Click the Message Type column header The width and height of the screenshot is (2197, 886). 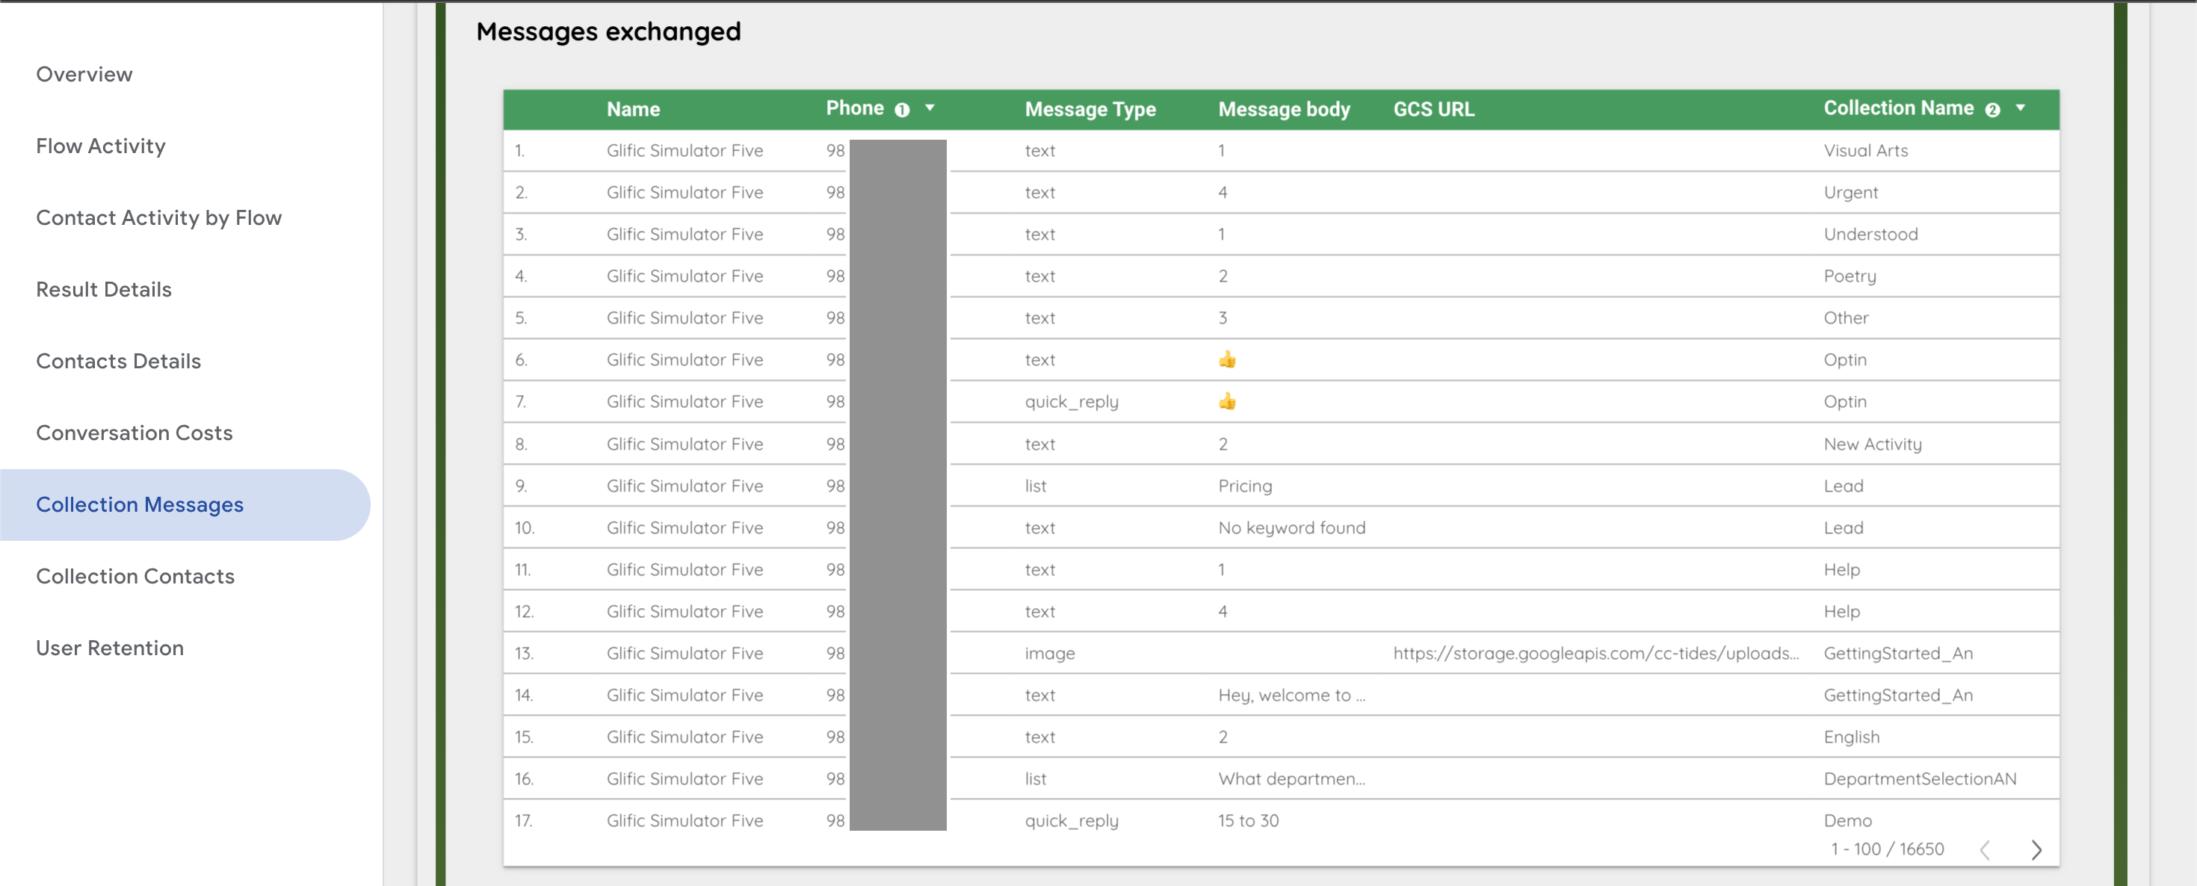click(x=1090, y=109)
